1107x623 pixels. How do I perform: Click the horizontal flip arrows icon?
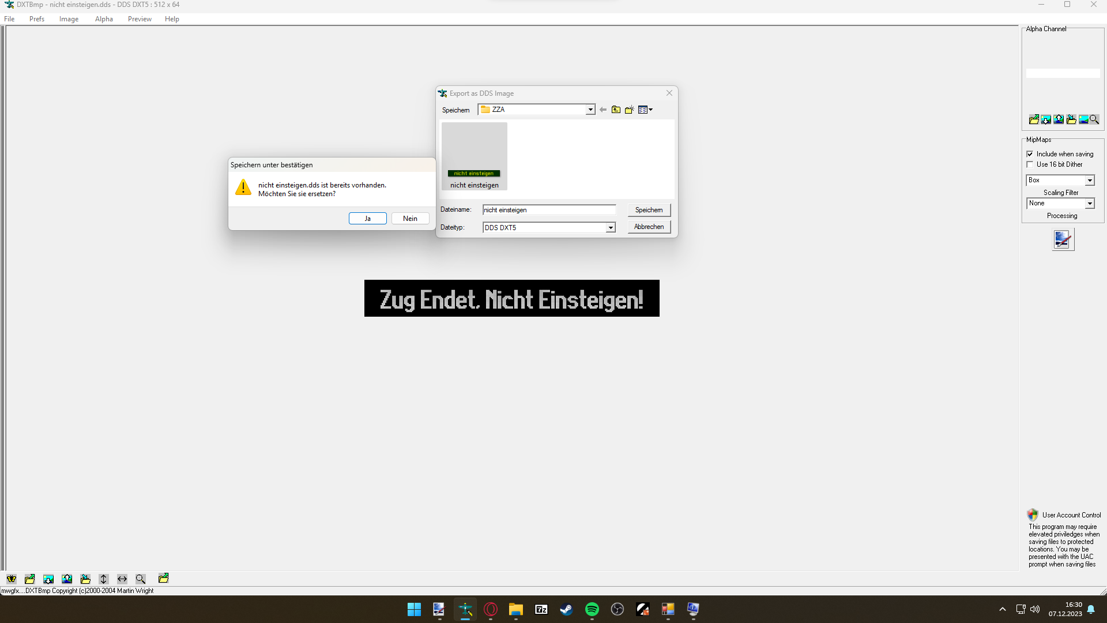122,579
